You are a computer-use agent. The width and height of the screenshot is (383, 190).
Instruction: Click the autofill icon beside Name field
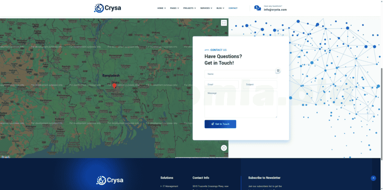[278, 71]
